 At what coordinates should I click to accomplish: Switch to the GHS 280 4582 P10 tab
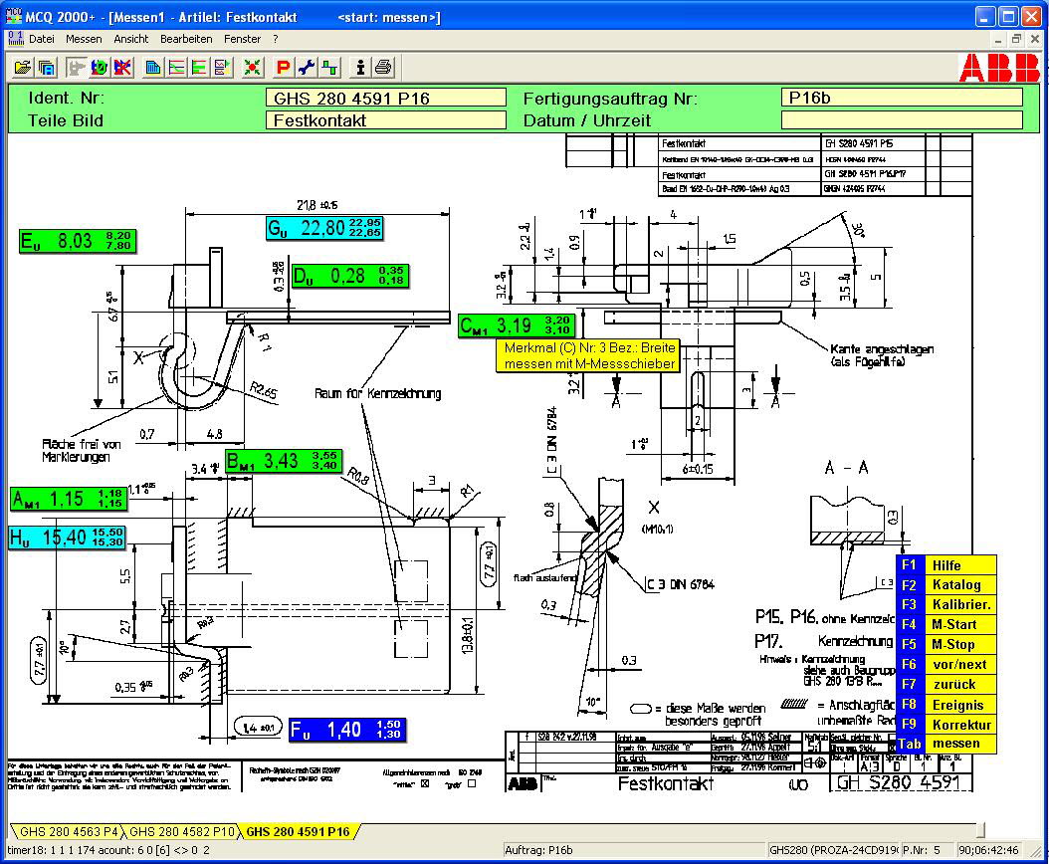pyautogui.click(x=181, y=832)
